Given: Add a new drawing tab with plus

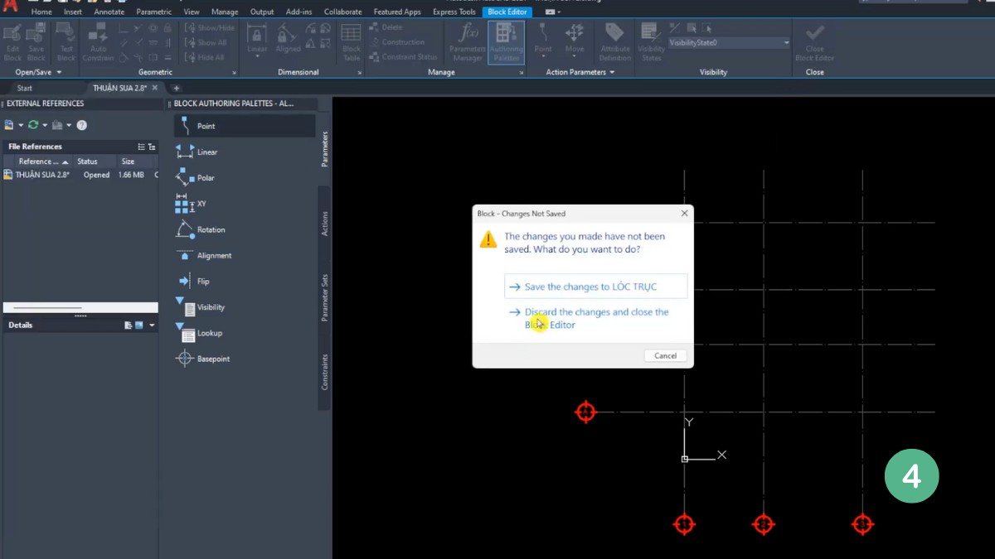Looking at the screenshot, I should point(176,88).
